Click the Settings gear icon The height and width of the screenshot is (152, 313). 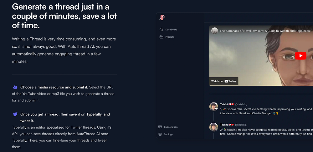[x=160, y=134]
